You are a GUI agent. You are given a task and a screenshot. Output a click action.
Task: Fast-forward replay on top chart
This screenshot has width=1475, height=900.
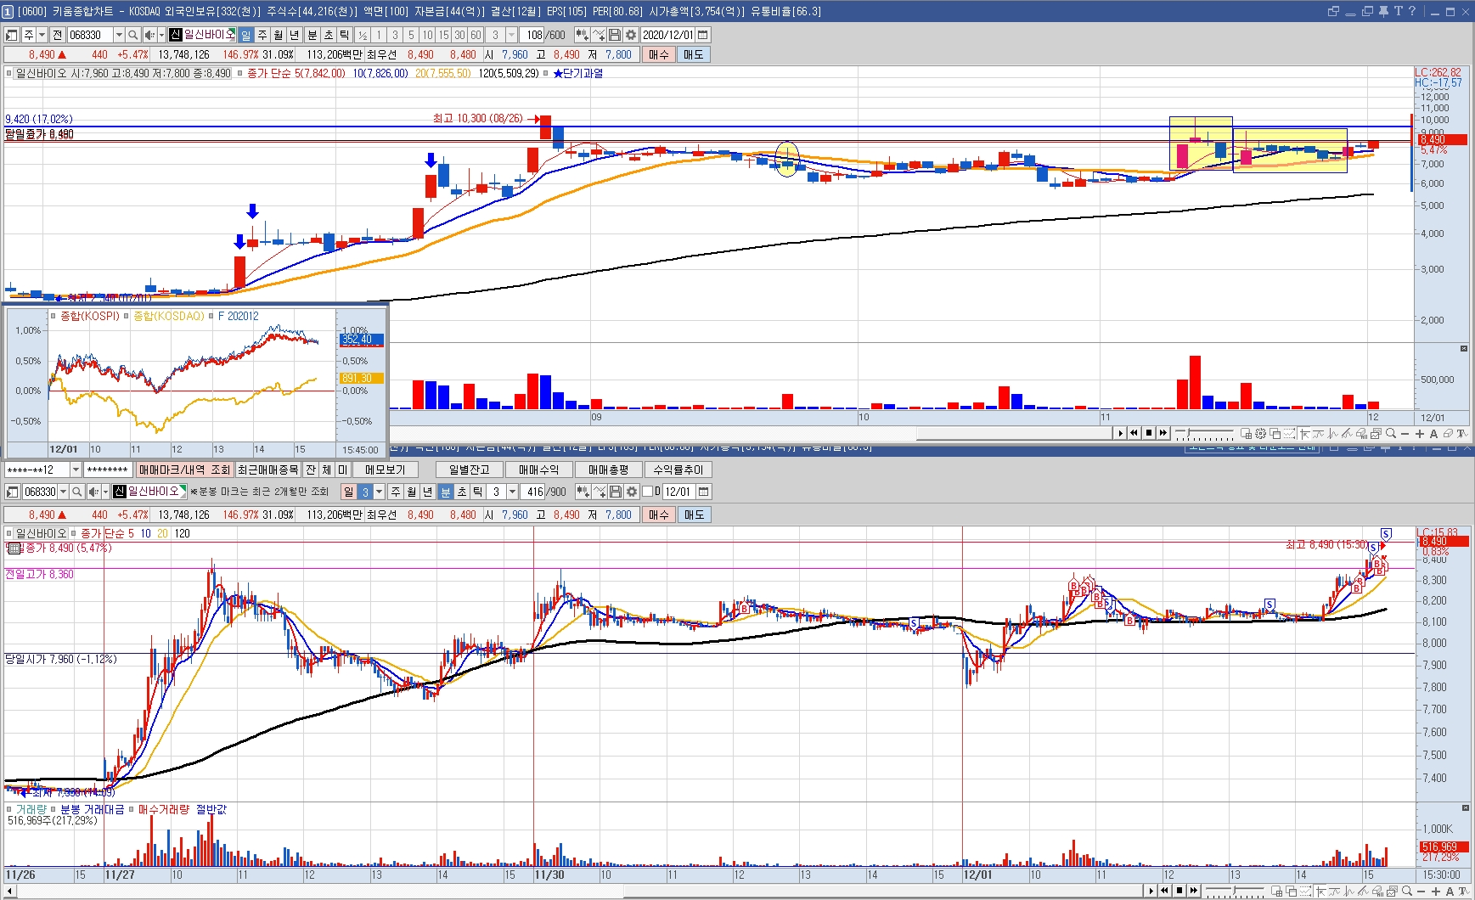point(1163,433)
